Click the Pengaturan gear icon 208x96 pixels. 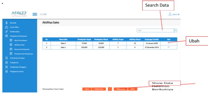(x=6, y=63)
